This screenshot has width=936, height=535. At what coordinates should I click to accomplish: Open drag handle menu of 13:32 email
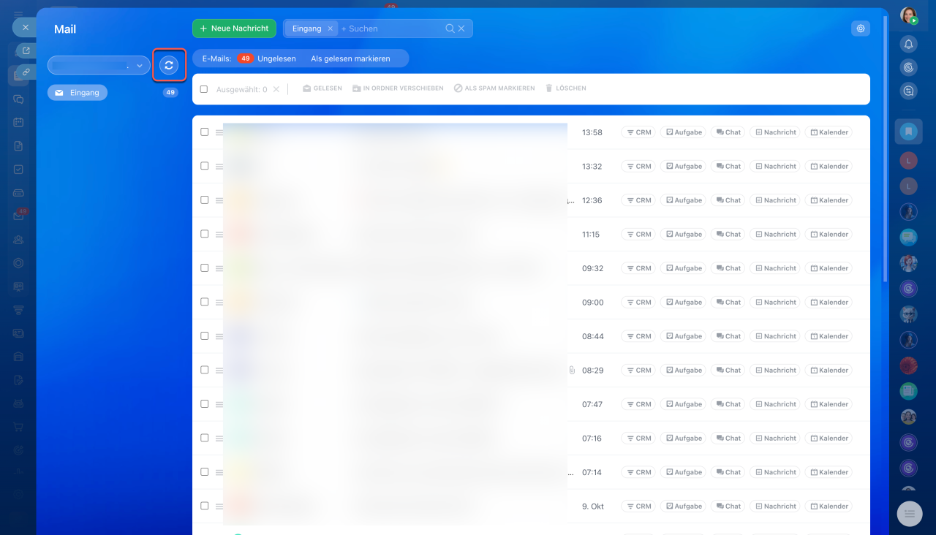[219, 167]
